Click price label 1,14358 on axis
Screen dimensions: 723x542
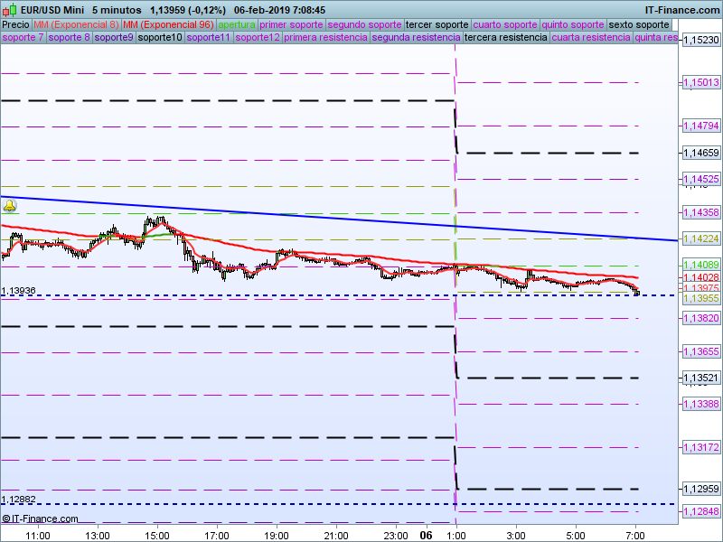pyautogui.click(x=701, y=212)
